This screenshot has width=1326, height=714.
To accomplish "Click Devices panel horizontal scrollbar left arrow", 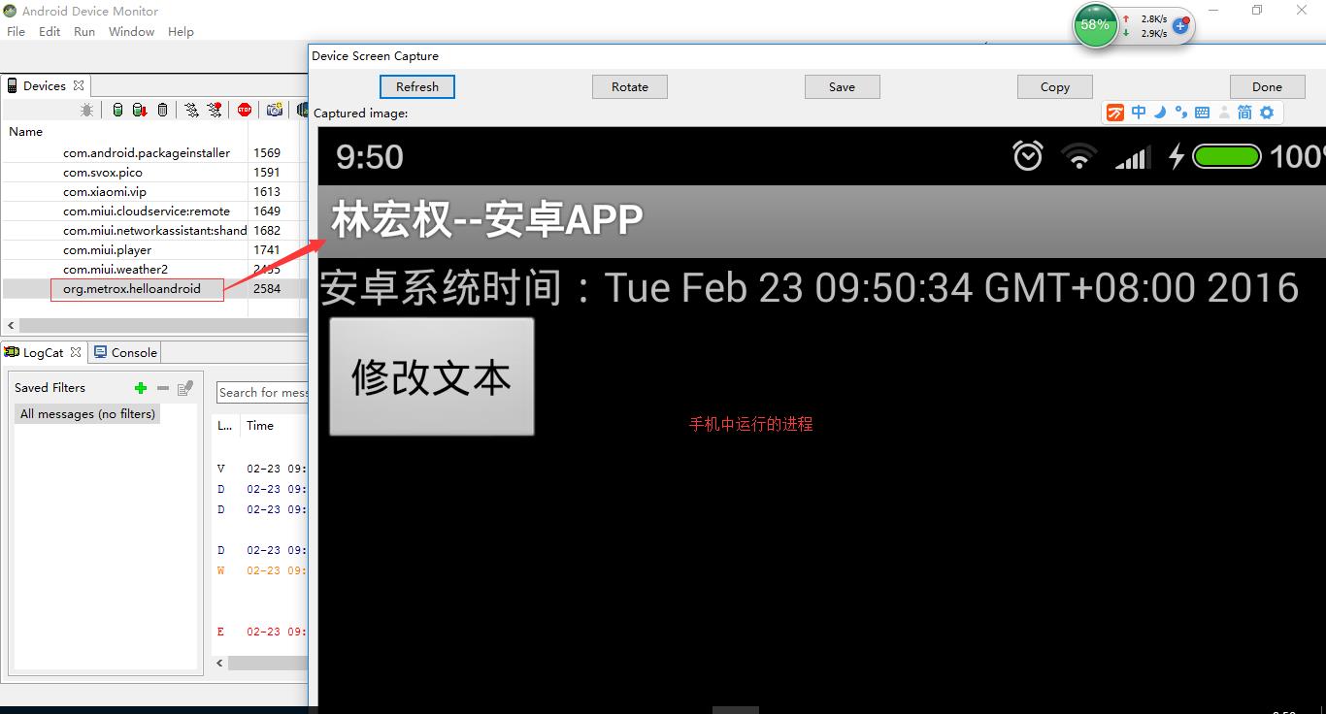I will 12,326.
